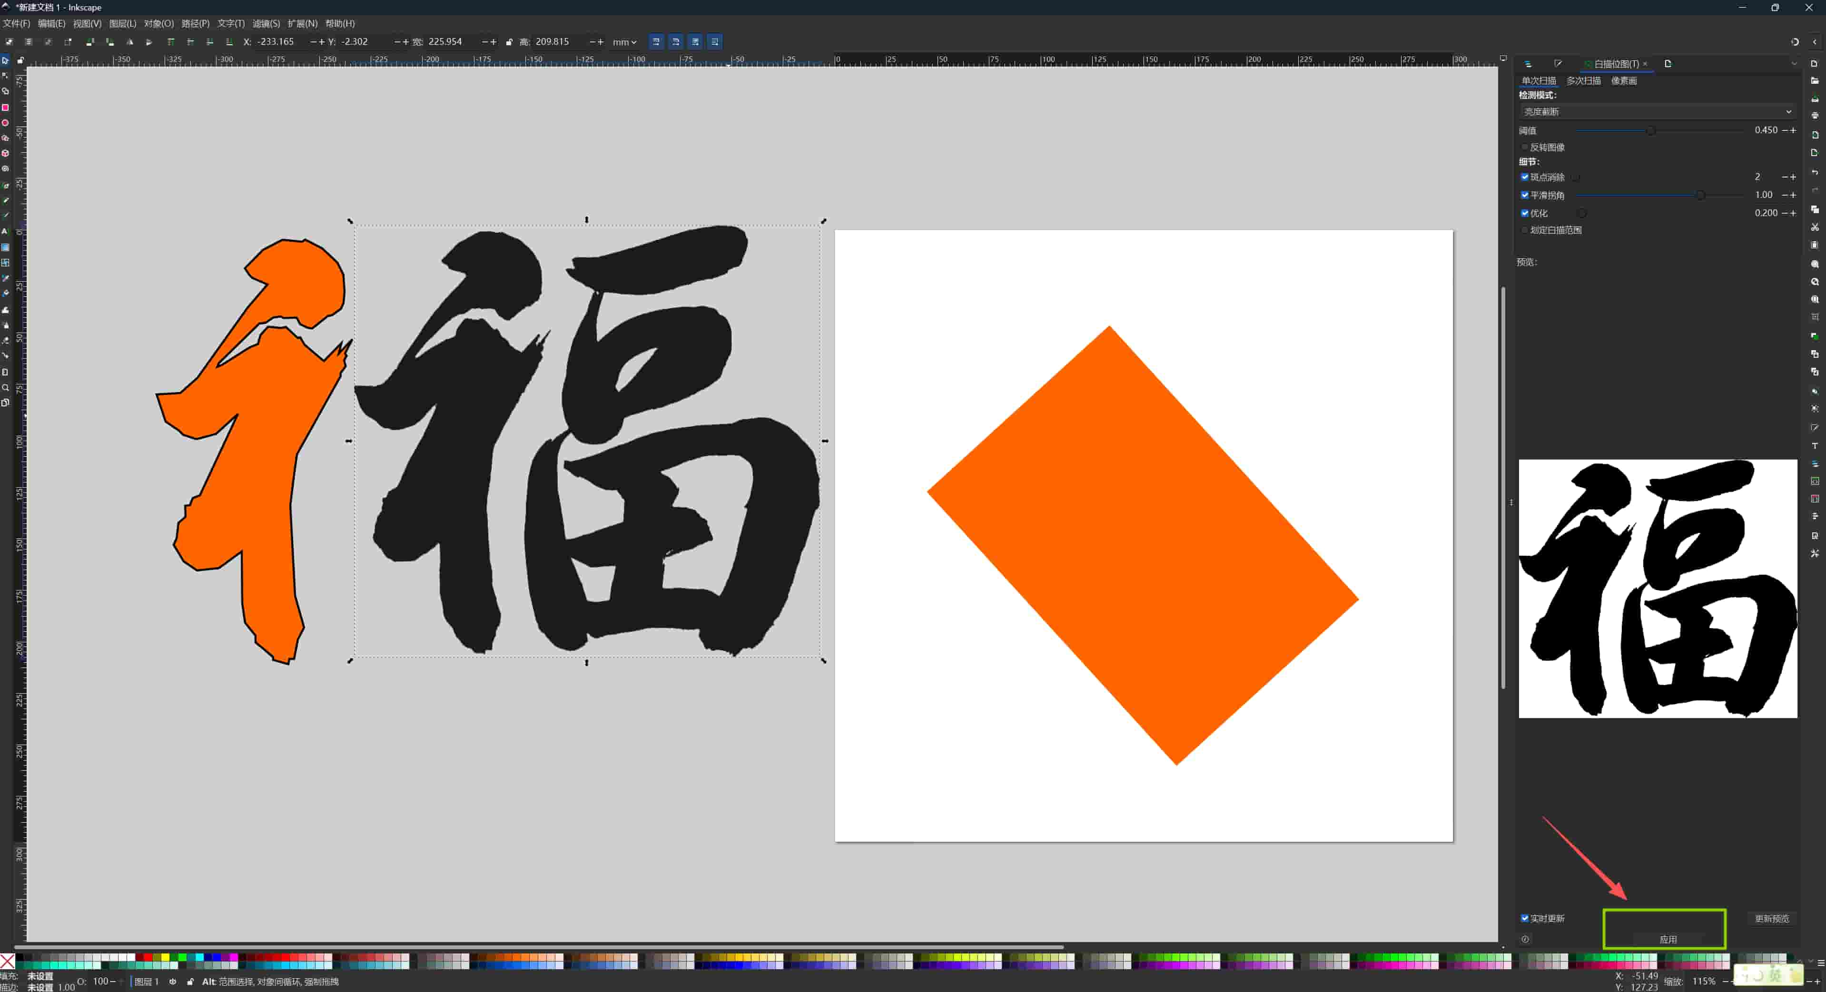Open the unit dropdown showing mm

pos(622,42)
